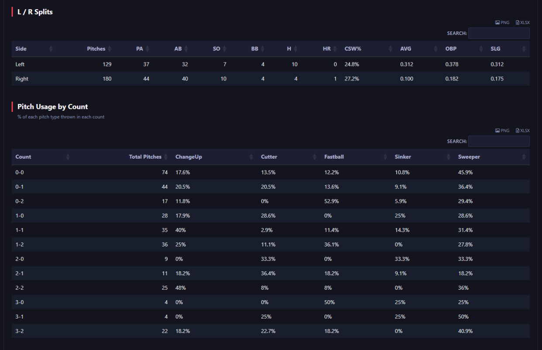The height and width of the screenshot is (350, 542).
Task: Select the Left side splits row
Action: point(271,64)
